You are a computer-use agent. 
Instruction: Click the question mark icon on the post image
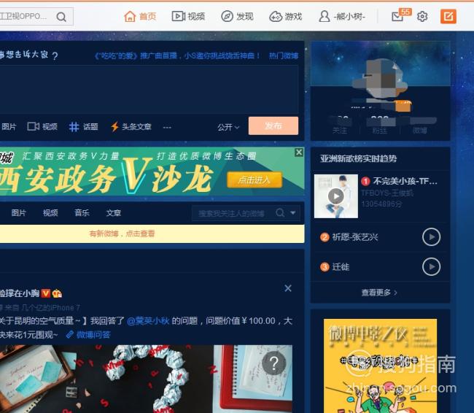[x=273, y=363]
